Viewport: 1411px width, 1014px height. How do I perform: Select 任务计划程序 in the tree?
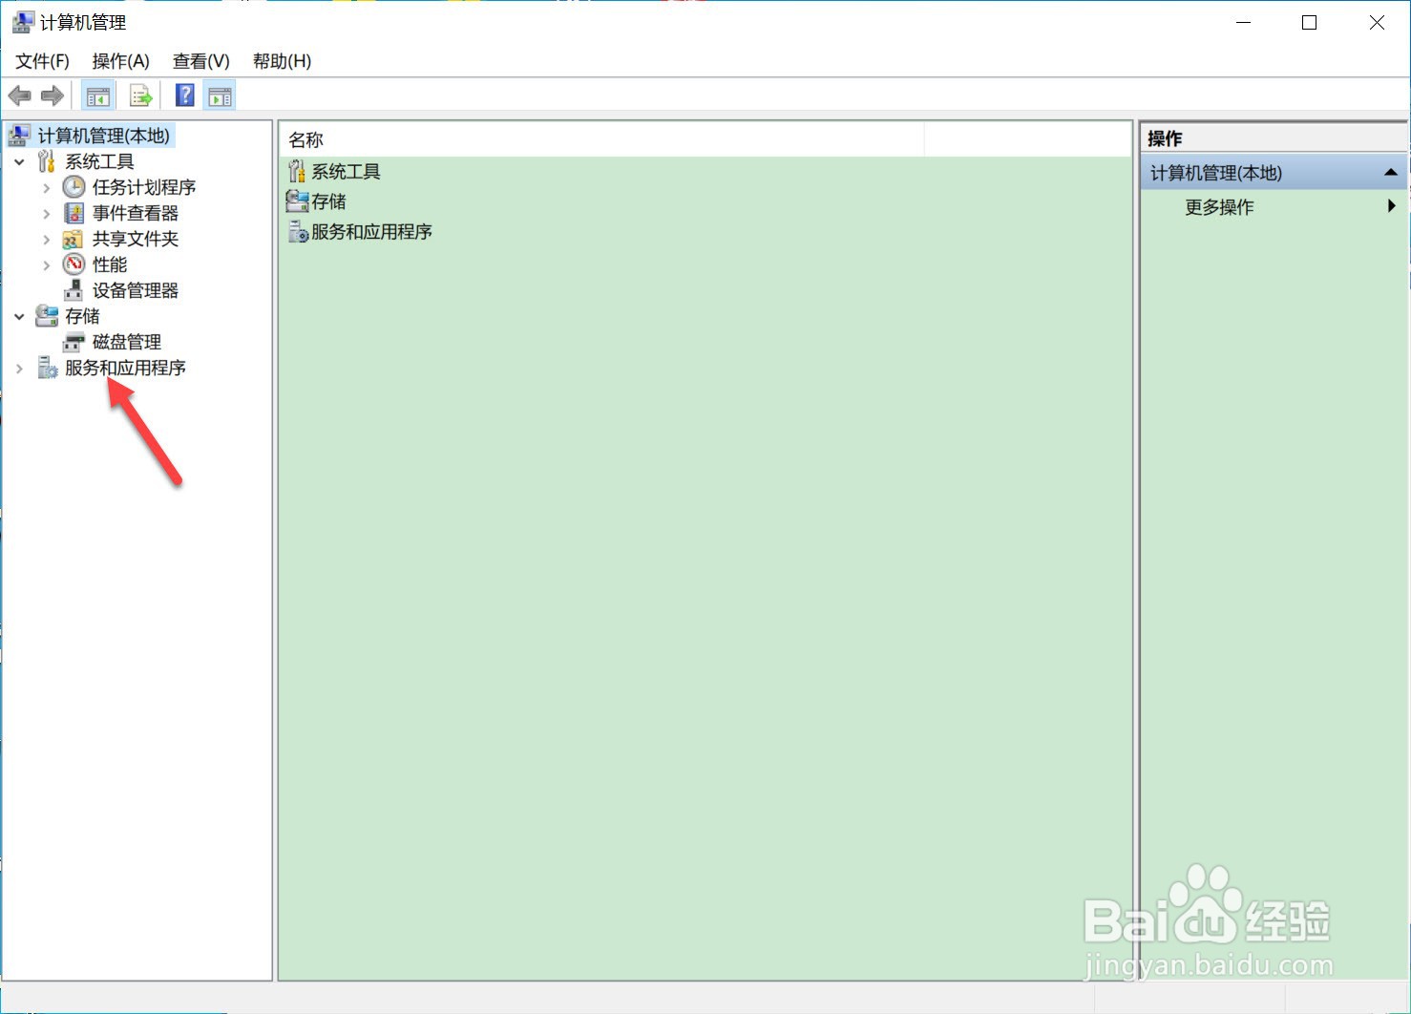click(x=144, y=187)
